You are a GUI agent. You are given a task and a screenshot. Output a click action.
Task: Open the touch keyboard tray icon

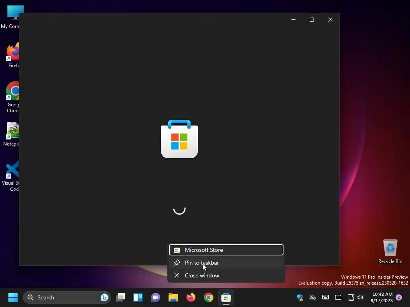325,297
